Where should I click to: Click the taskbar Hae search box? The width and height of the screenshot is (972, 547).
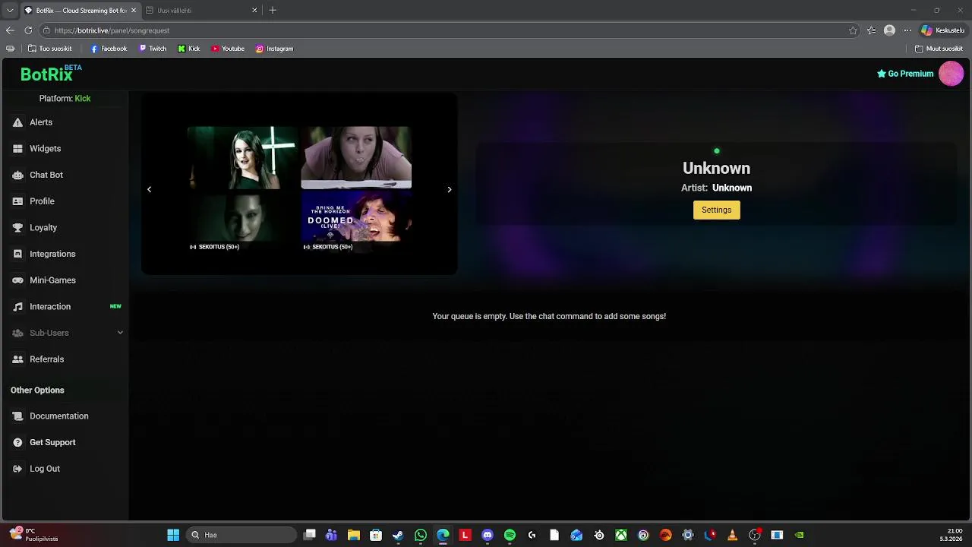point(241,535)
